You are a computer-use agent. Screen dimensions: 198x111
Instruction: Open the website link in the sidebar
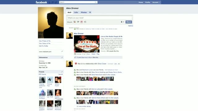coord(45,51)
